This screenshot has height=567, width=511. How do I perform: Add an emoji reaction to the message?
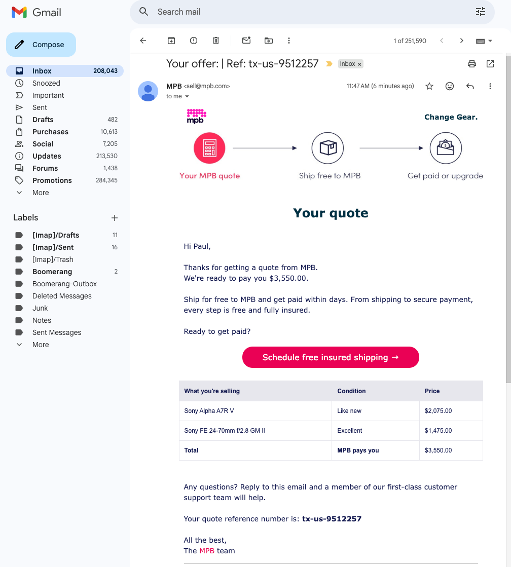(x=450, y=86)
